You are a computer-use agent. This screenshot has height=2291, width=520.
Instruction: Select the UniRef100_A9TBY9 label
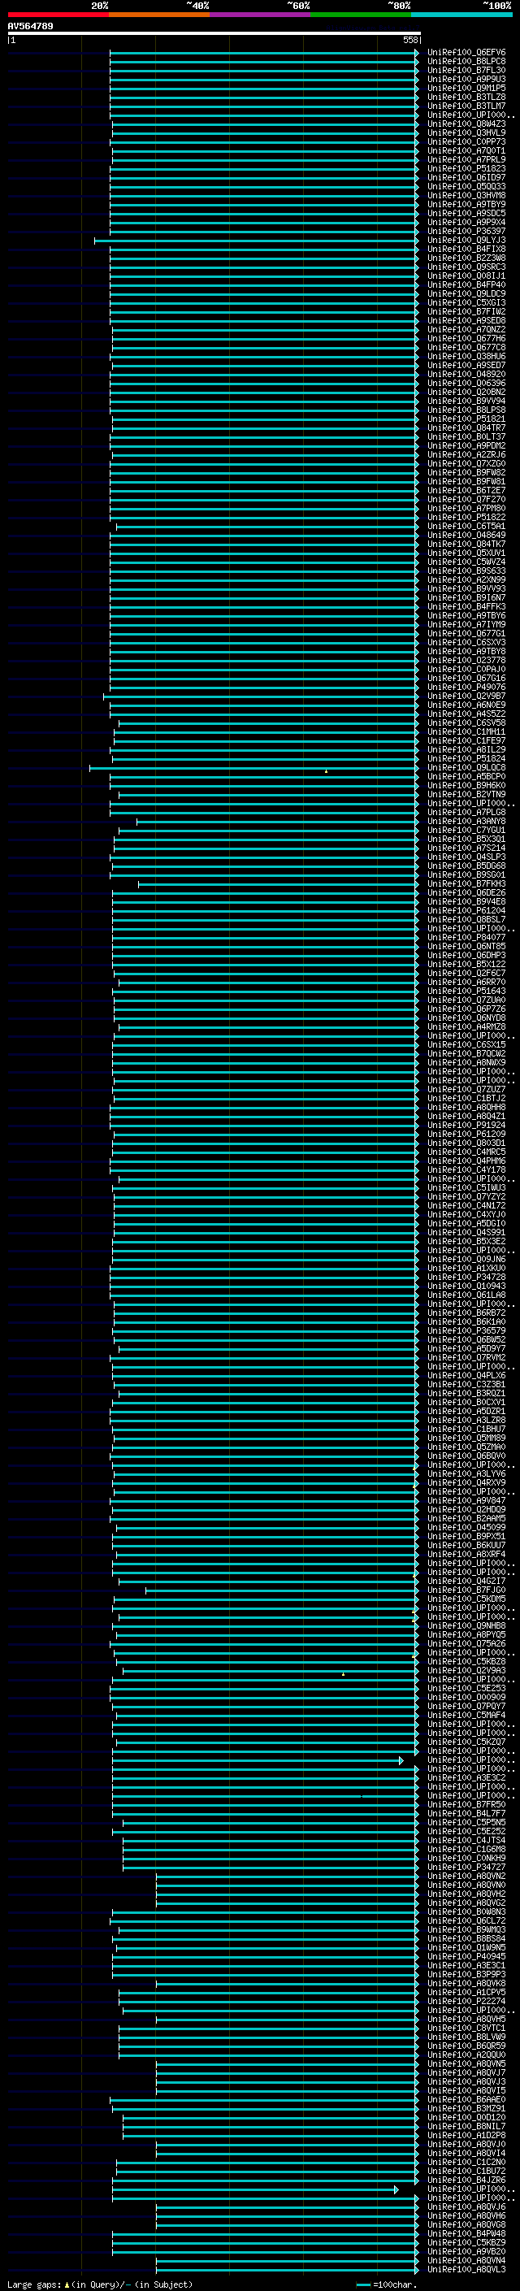(466, 205)
